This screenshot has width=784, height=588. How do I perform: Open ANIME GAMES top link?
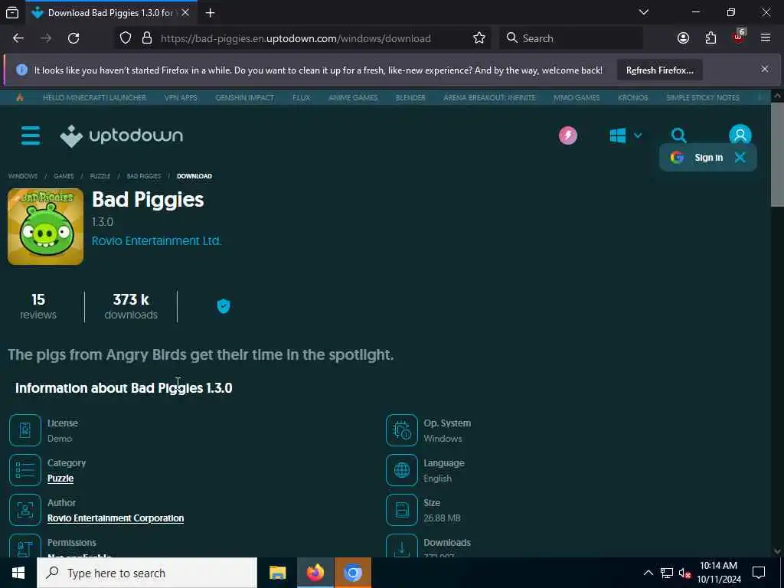[x=353, y=97]
